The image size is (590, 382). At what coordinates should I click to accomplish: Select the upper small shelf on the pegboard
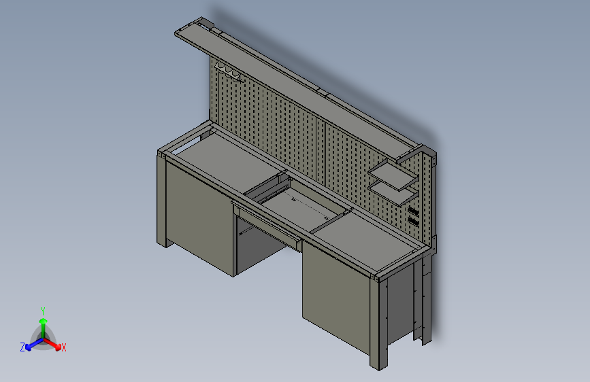click(x=392, y=177)
